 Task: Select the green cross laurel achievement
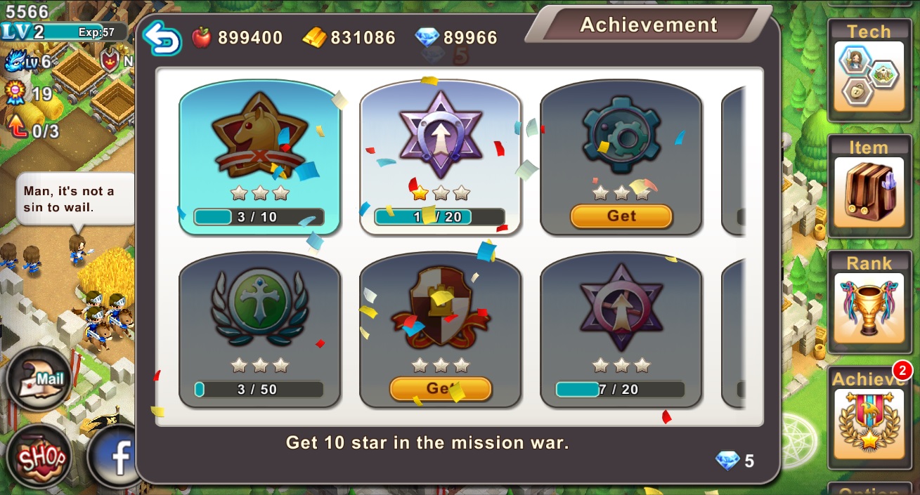point(260,330)
